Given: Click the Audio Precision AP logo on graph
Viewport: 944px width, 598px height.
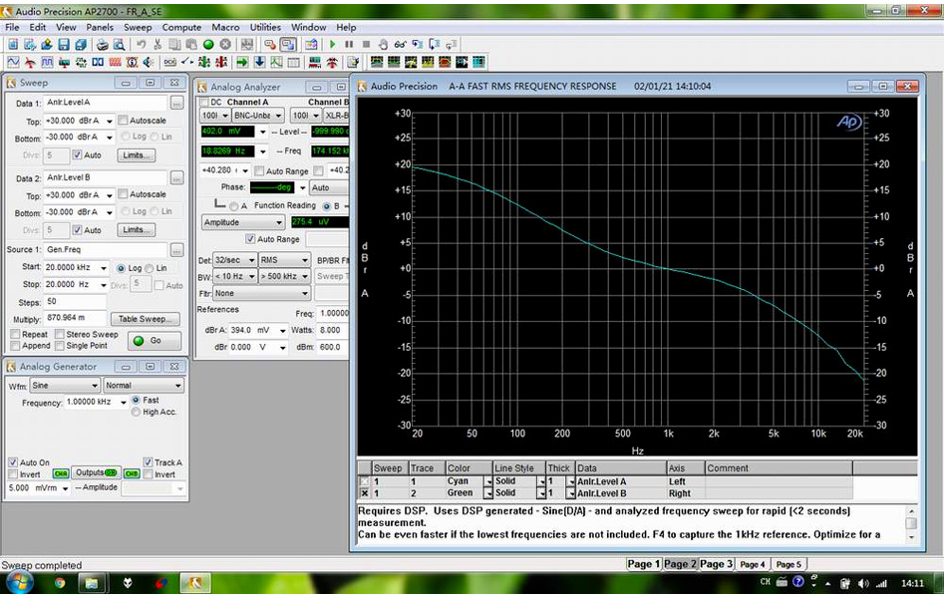Looking at the screenshot, I should (849, 122).
